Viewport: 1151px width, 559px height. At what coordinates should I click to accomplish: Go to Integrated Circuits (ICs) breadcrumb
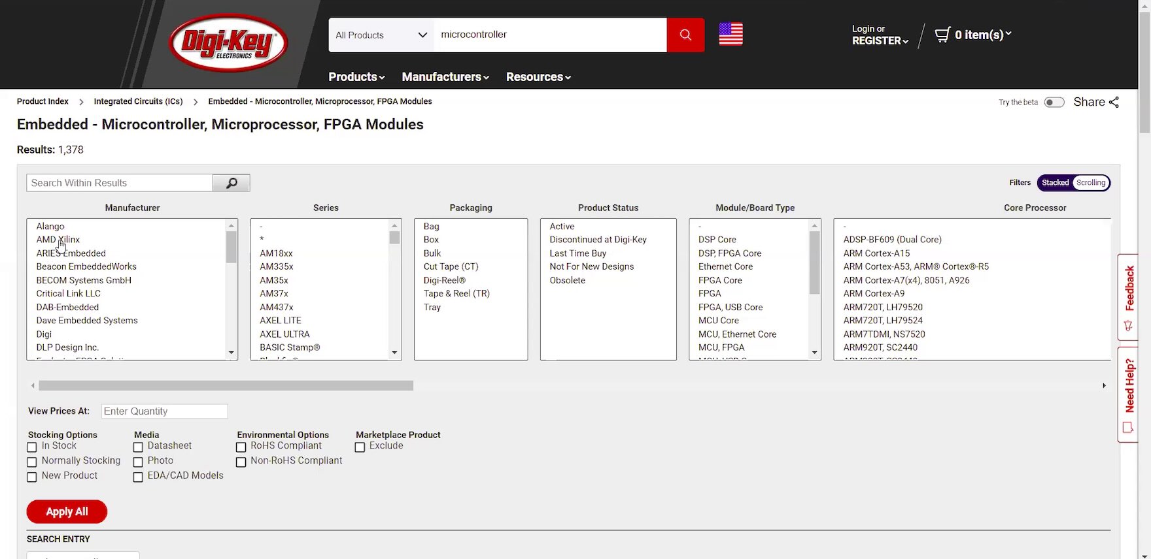(138, 102)
